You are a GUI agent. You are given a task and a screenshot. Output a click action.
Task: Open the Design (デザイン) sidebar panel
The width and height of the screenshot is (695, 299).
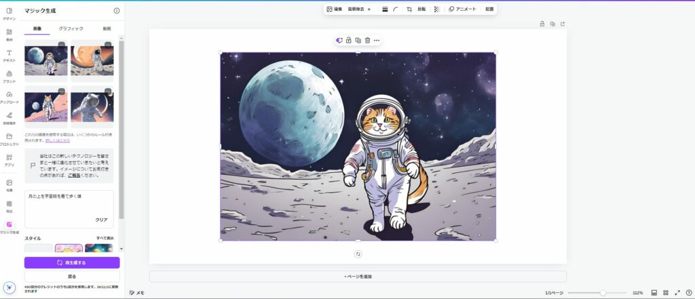tap(10, 14)
